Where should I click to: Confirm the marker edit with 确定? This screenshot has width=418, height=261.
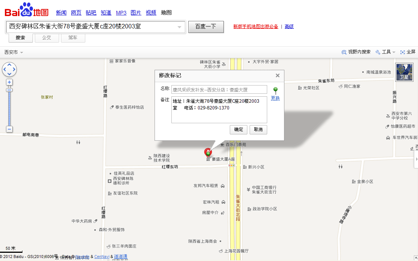coord(238,130)
